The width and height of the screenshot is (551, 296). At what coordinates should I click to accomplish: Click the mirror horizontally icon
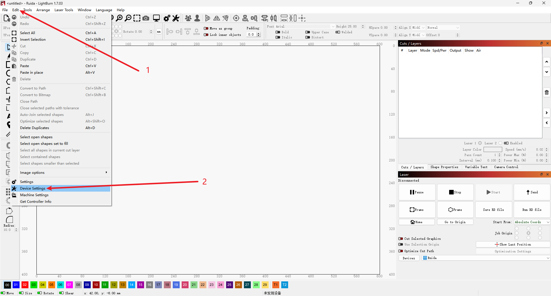tap(217, 18)
